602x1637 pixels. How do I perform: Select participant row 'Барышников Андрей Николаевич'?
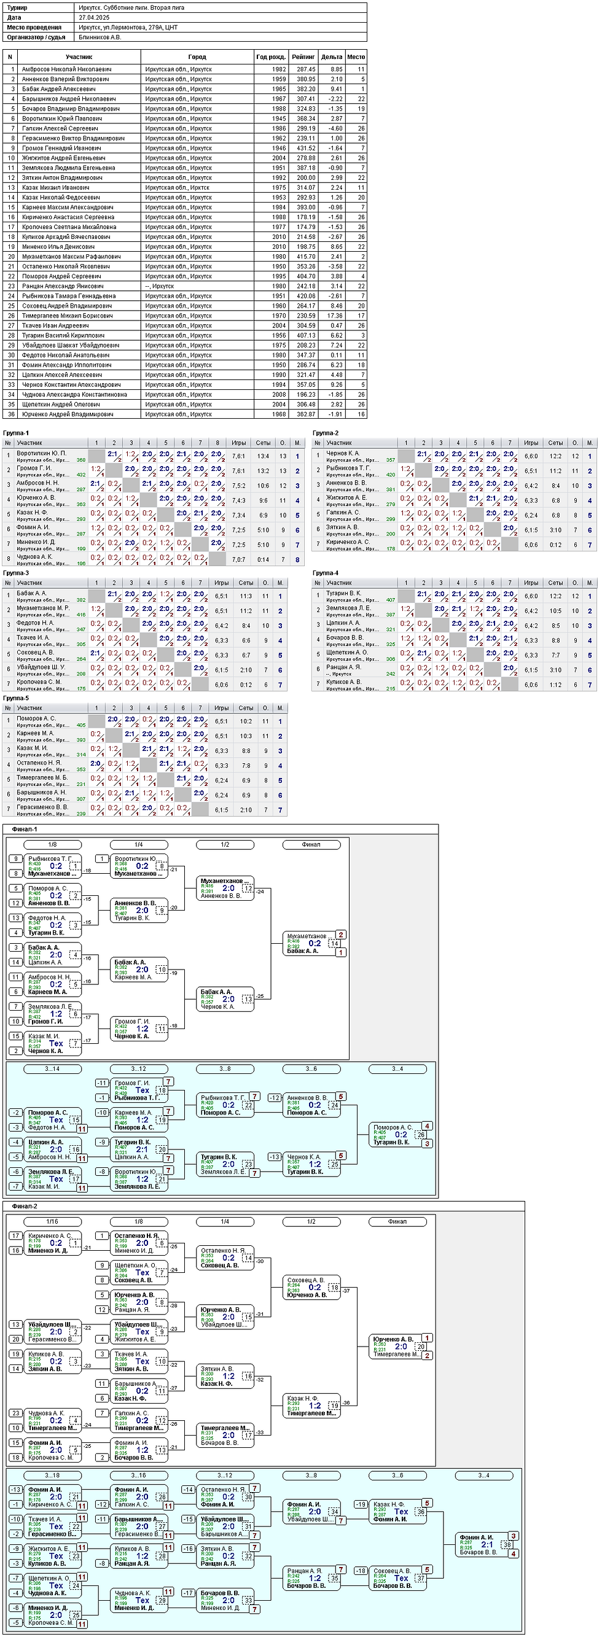click(185, 99)
